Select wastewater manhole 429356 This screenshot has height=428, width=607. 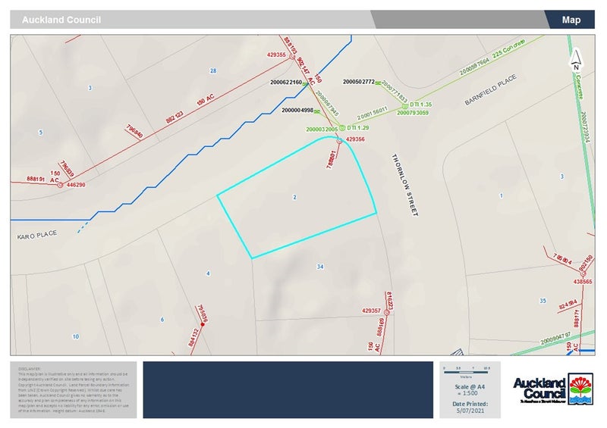click(x=339, y=141)
